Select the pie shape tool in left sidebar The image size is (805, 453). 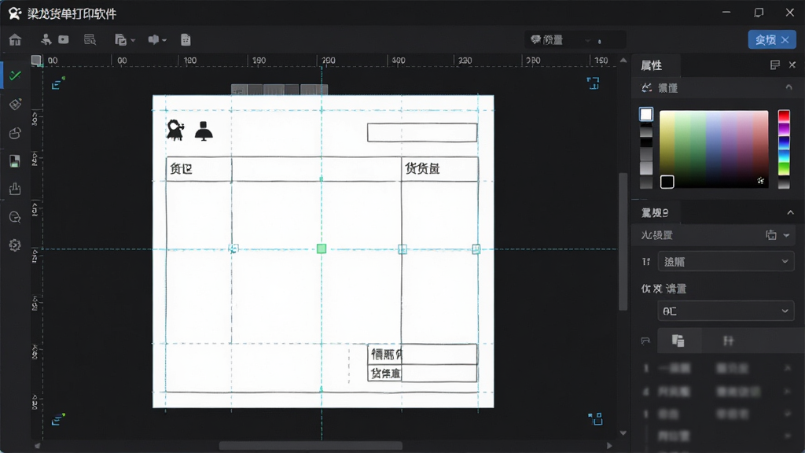[x=16, y=133]
